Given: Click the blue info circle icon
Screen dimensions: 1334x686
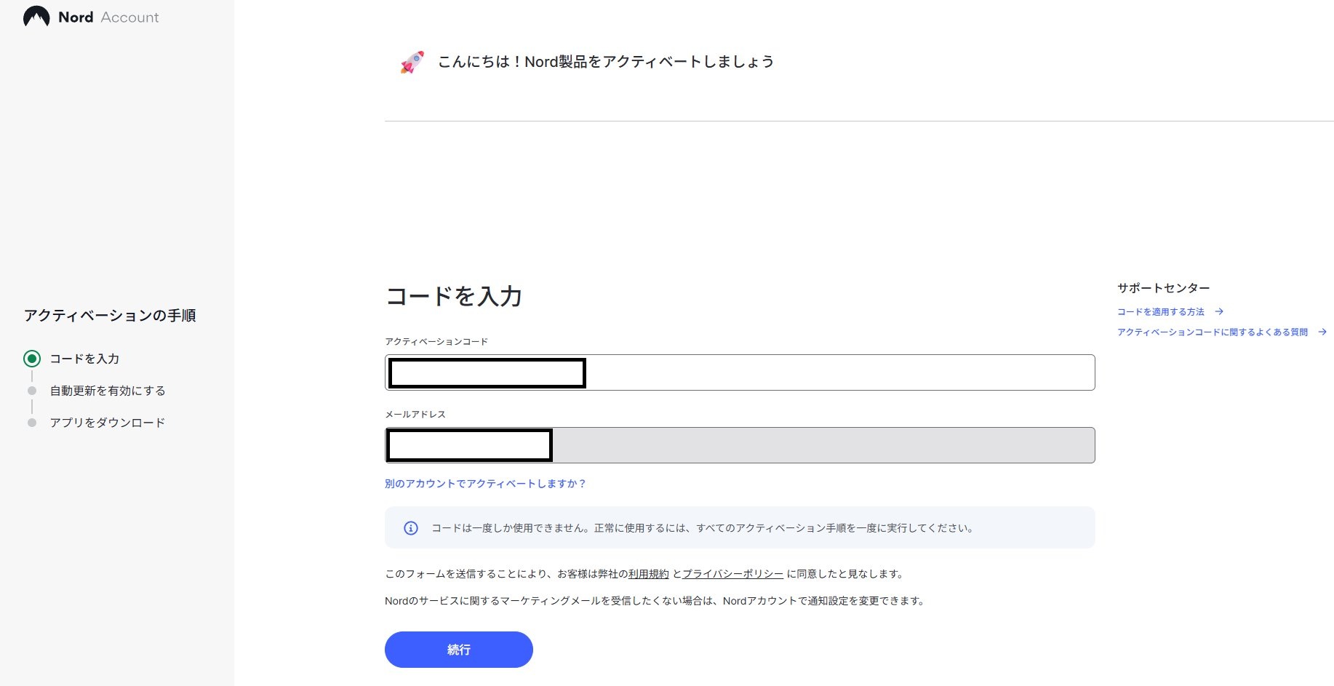Looking at the screenshot, I should coord(411,528).
